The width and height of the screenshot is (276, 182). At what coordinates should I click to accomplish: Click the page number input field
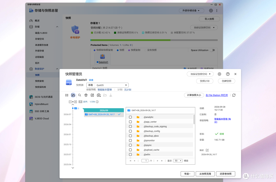(145, 161)
